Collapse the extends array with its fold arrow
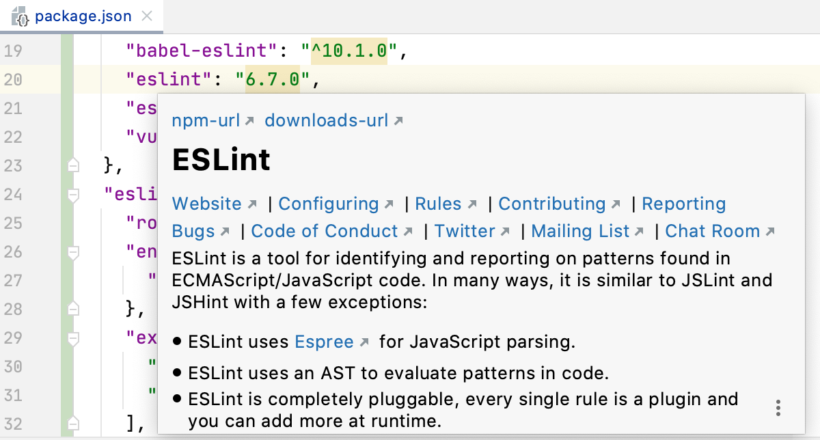Image resolution: width=820 pixels, height=440 pixels. [x=72, y=338]
